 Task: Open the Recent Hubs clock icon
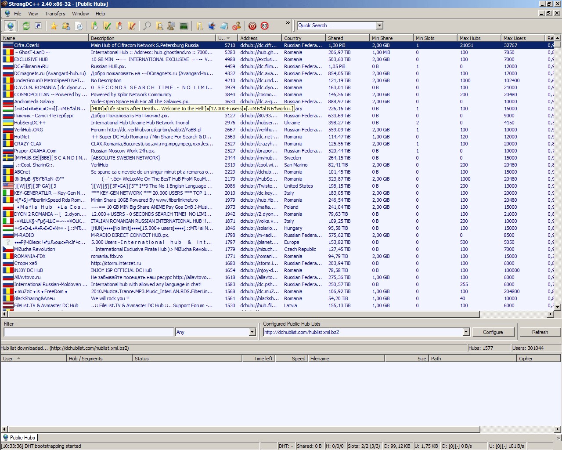coord(79,26)
